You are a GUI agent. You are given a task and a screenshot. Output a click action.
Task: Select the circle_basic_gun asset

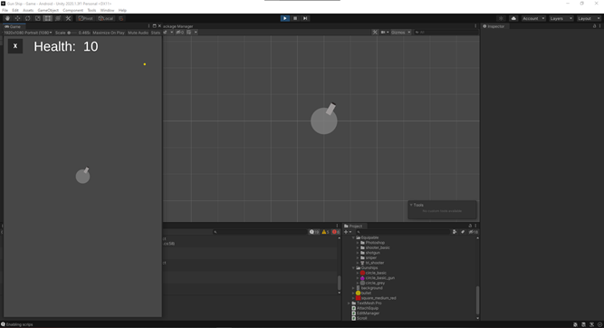pyautogui.click(x=378, y=278)
